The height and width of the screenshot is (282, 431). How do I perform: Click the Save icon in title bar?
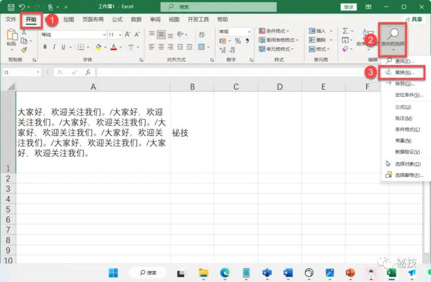pos(10,7)
